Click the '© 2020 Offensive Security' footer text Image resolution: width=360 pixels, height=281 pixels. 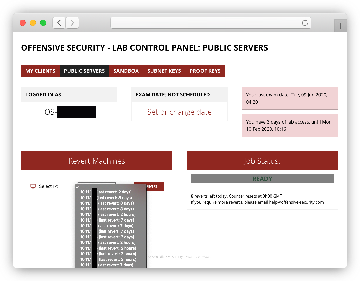pos(166,257)
